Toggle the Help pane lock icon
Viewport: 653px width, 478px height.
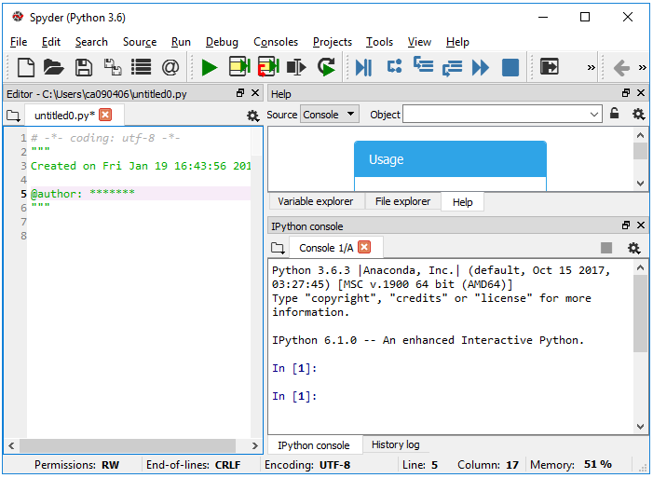[614, 113]
